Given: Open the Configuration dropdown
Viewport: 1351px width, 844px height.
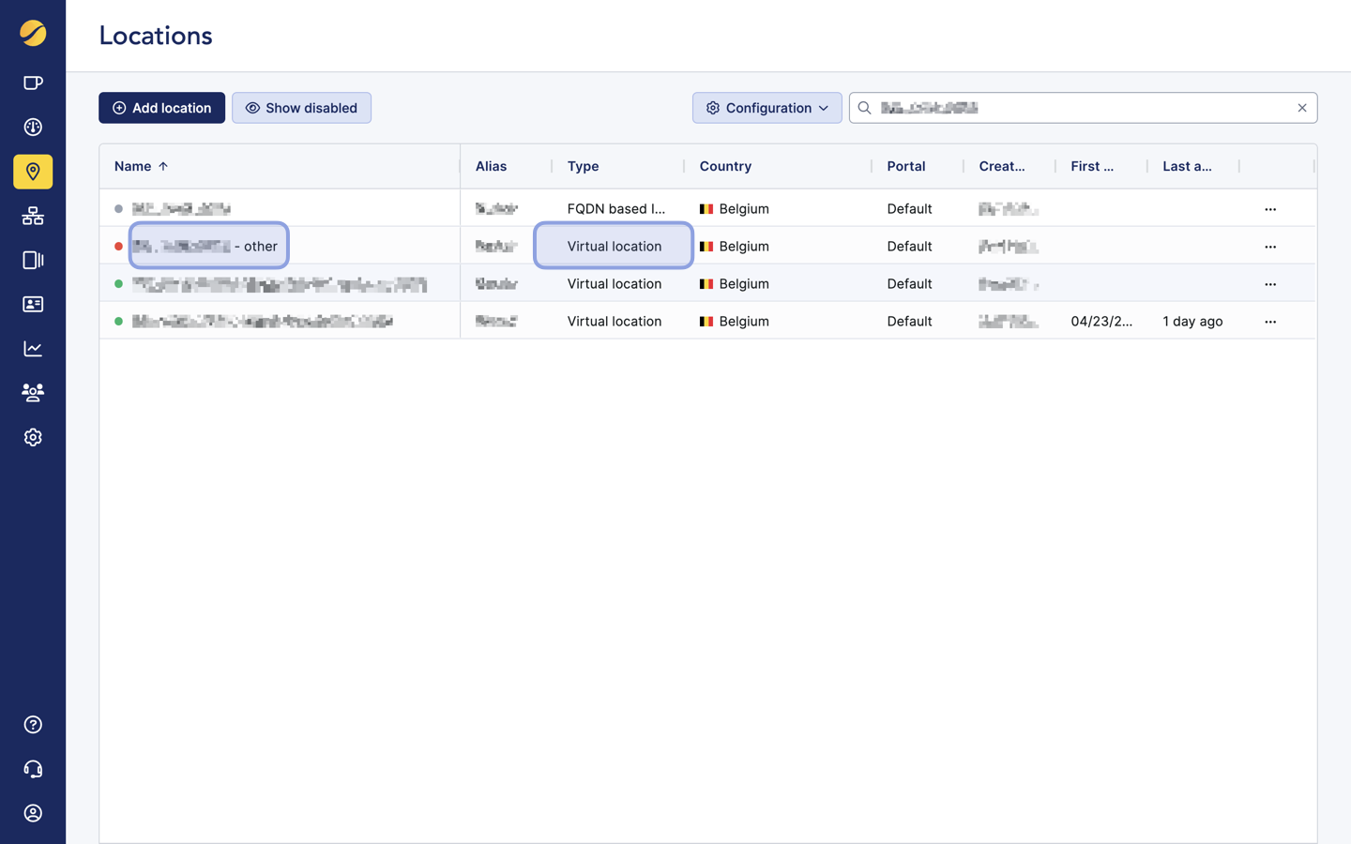Looking at the screenshot, I should pos(767,108).
